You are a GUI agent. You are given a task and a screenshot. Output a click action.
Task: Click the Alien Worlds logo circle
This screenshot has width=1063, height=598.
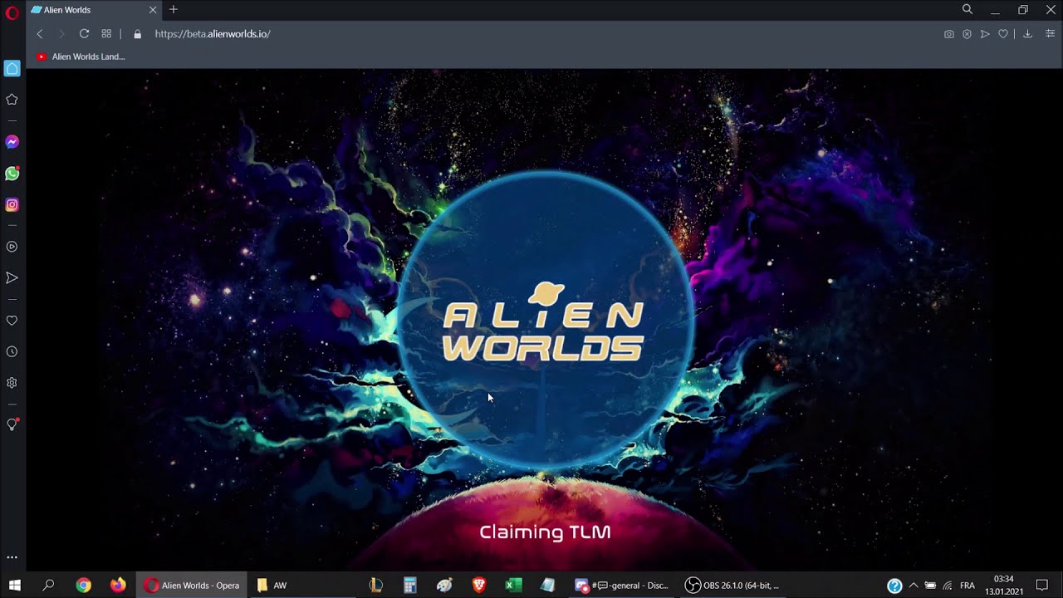tap(546, 322)
